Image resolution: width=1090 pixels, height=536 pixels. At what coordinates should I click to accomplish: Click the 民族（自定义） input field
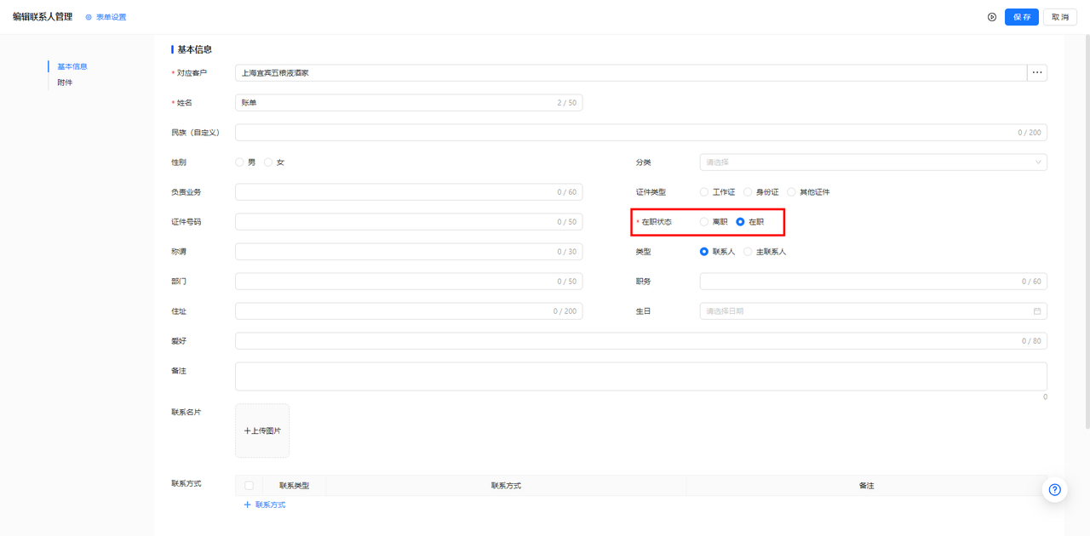[641, 133]
